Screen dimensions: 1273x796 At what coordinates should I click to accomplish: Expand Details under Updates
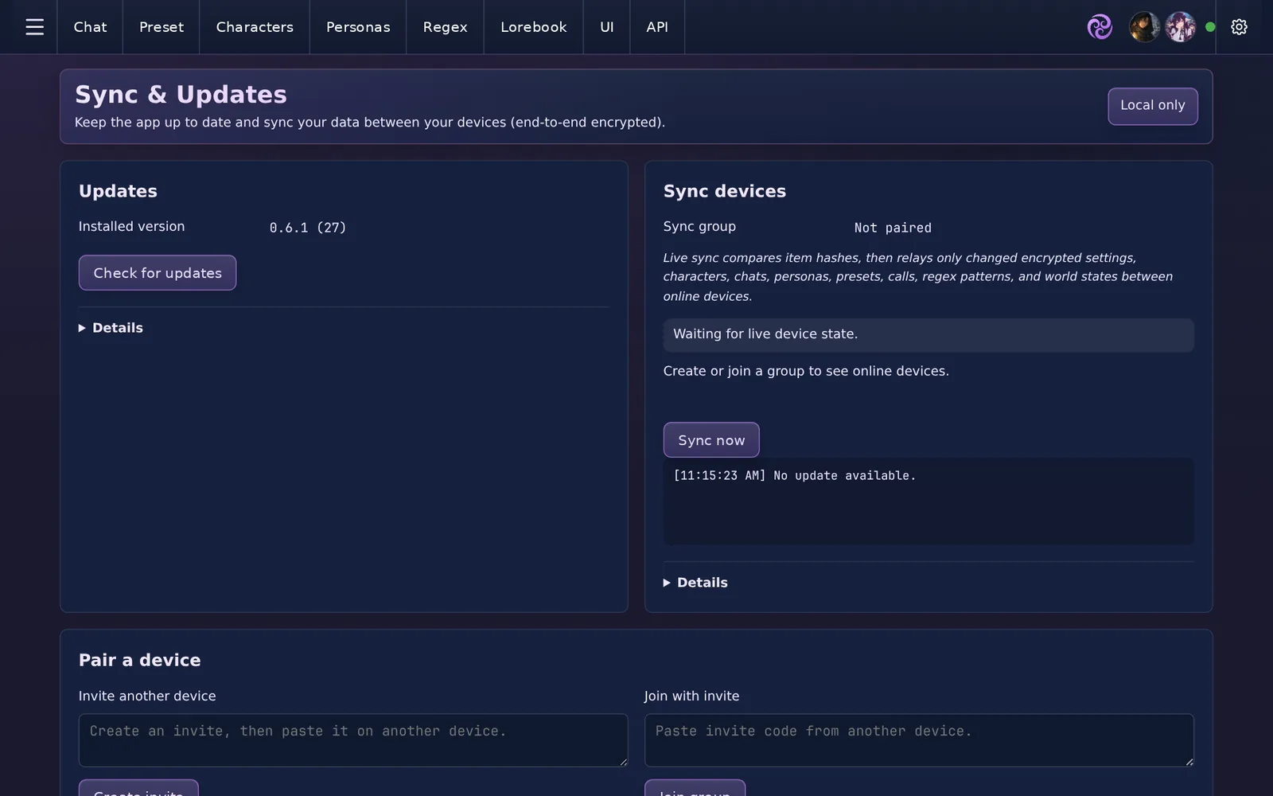click(x=111, y=328)
